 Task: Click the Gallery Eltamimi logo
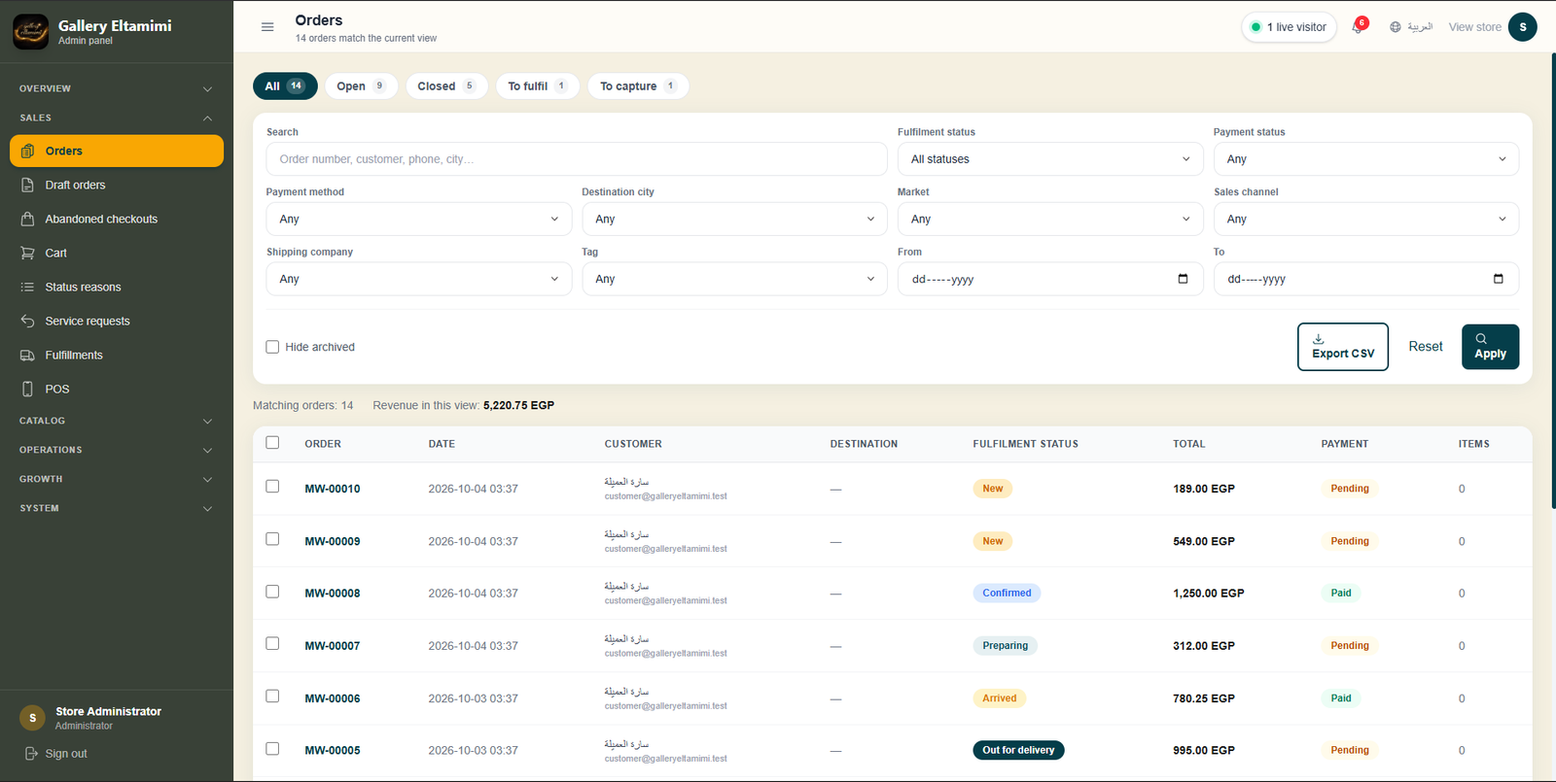click(30, 31)
